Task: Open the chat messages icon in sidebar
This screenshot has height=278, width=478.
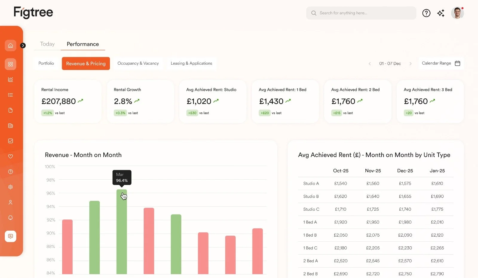Action: [x=10, y=236]
